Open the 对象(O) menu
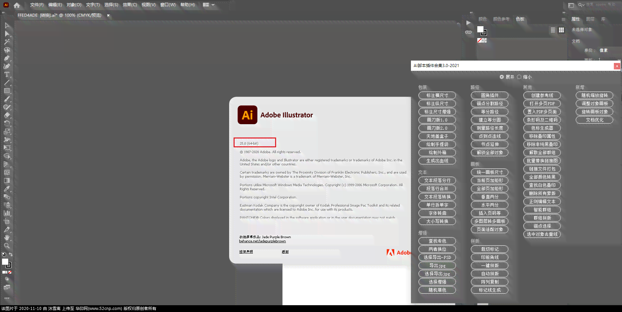This screenshot has width=622, height=312. 74,5
